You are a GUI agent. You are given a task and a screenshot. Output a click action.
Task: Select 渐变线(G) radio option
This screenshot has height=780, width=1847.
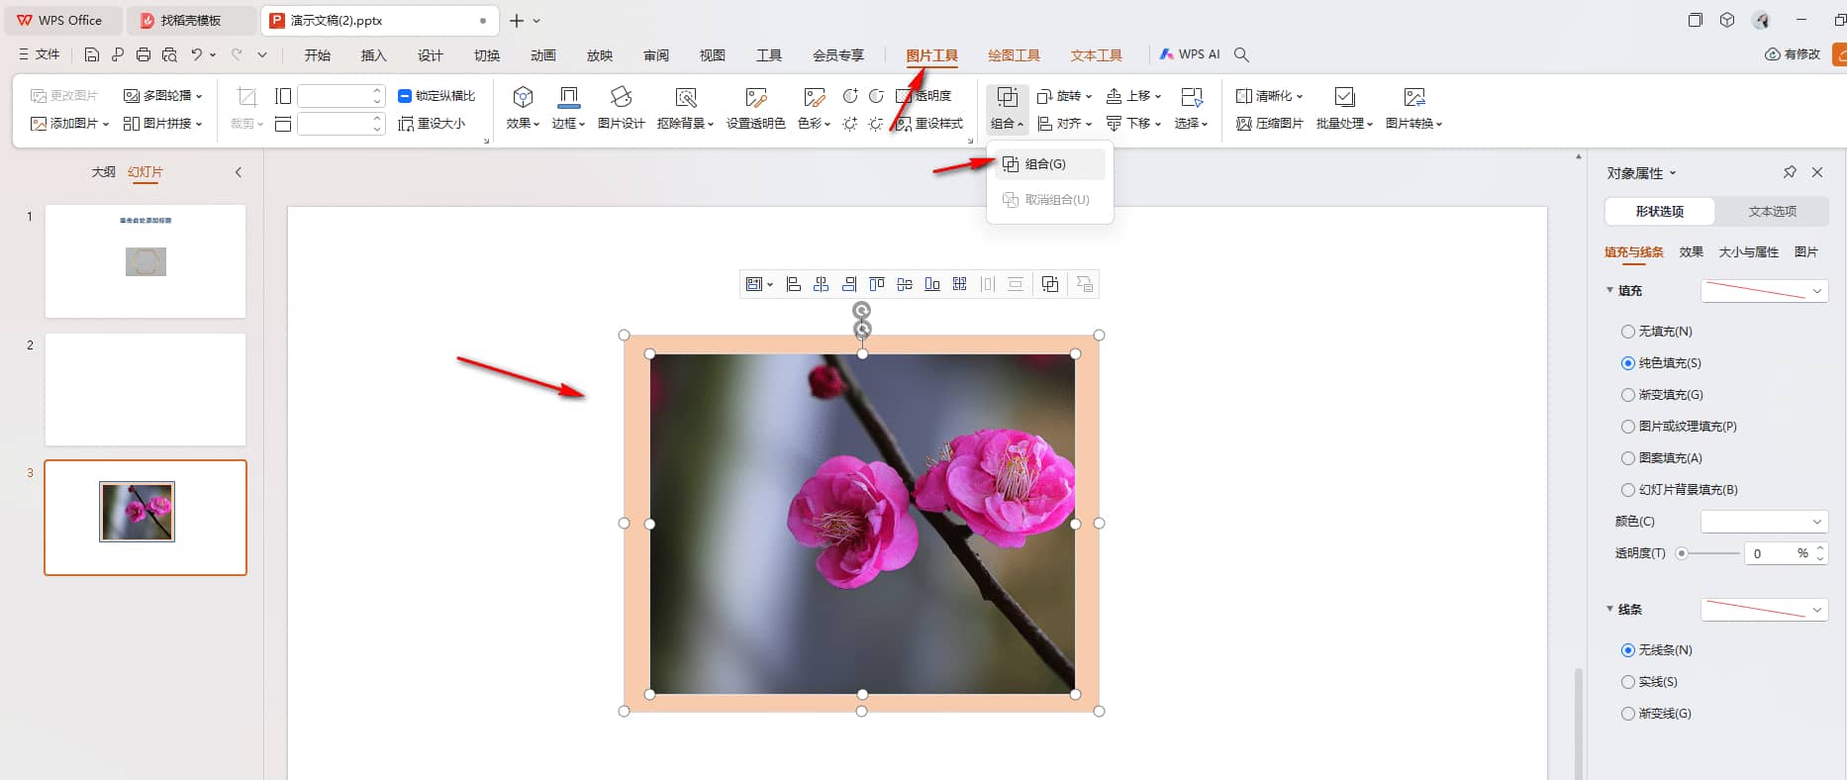(x=1627, y=714)
